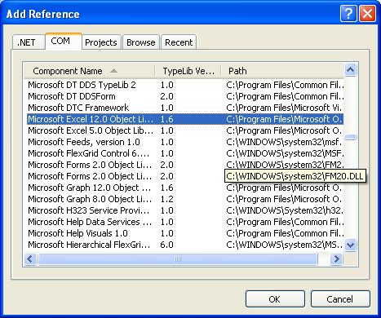Click the horizontal scrollbar left arrow

click(30, 258)
